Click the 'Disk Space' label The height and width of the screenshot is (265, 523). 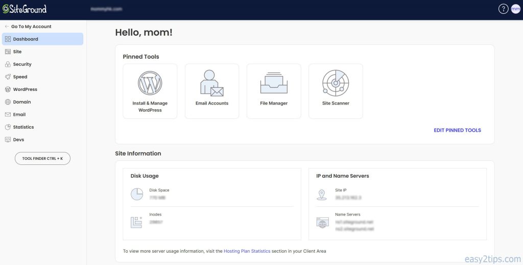pyautogui.click(x=159, y=190)
